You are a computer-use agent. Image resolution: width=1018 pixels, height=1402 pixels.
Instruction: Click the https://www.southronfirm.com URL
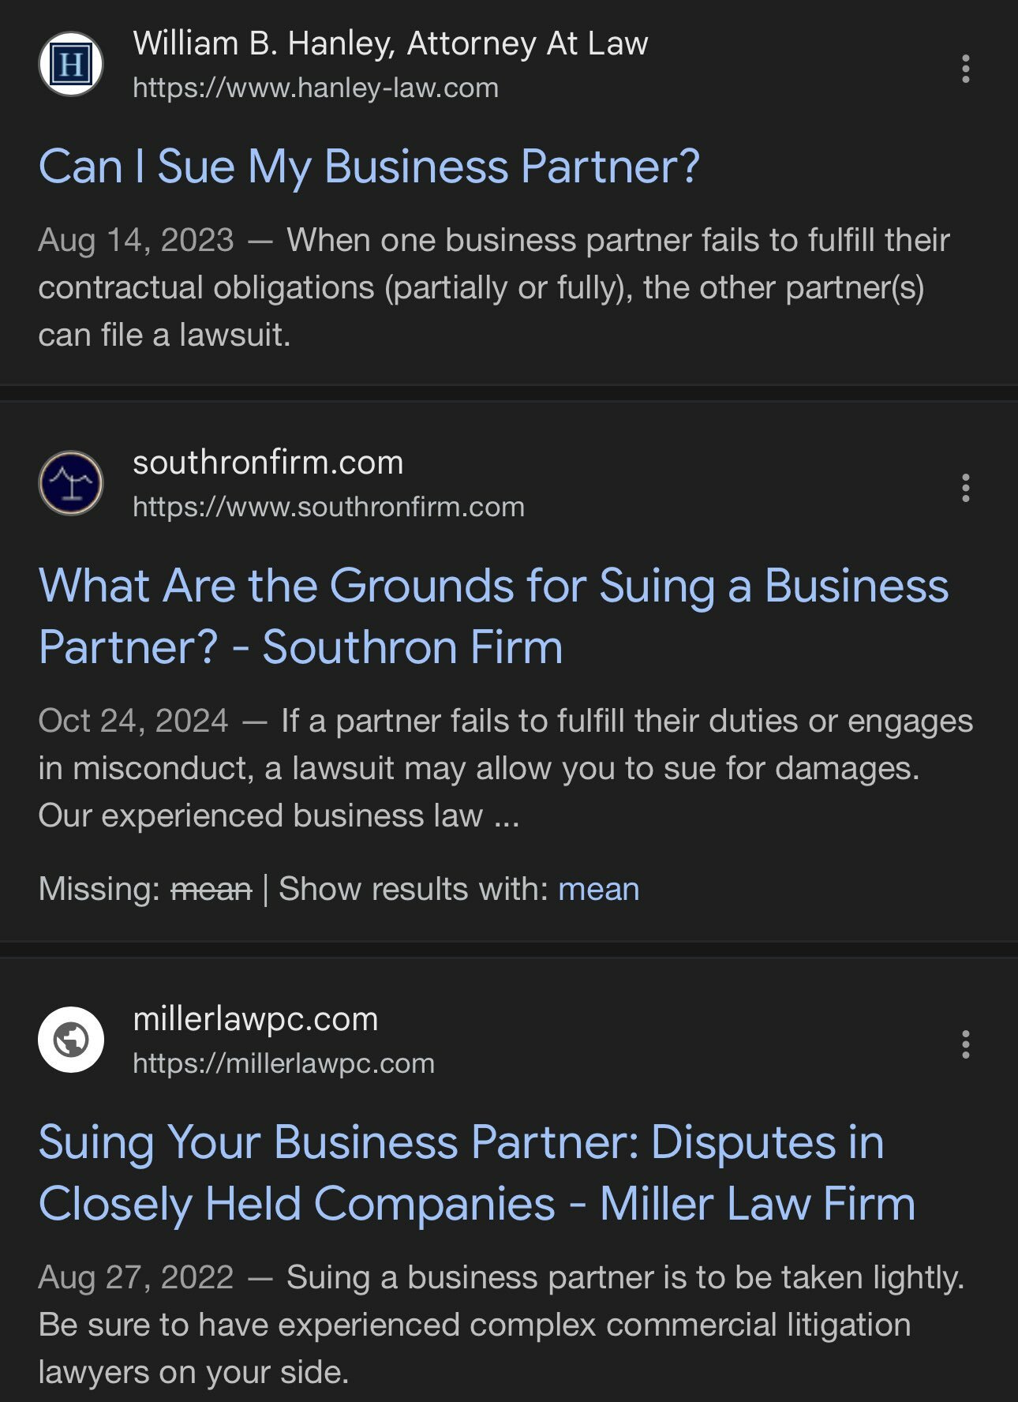point(328,507)
